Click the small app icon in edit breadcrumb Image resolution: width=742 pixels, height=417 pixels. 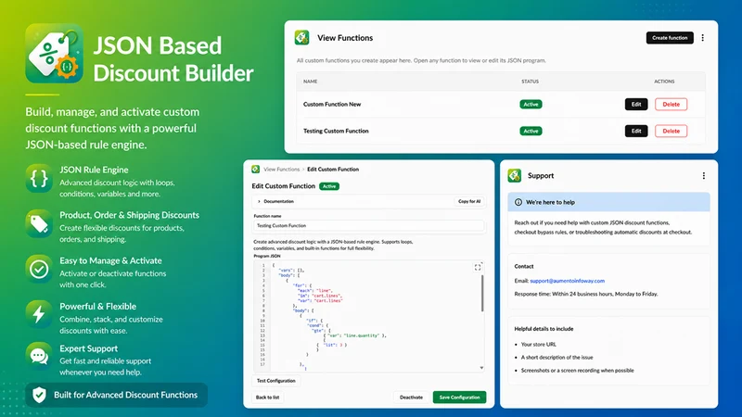pyautogui.click(x=256, y=169)
